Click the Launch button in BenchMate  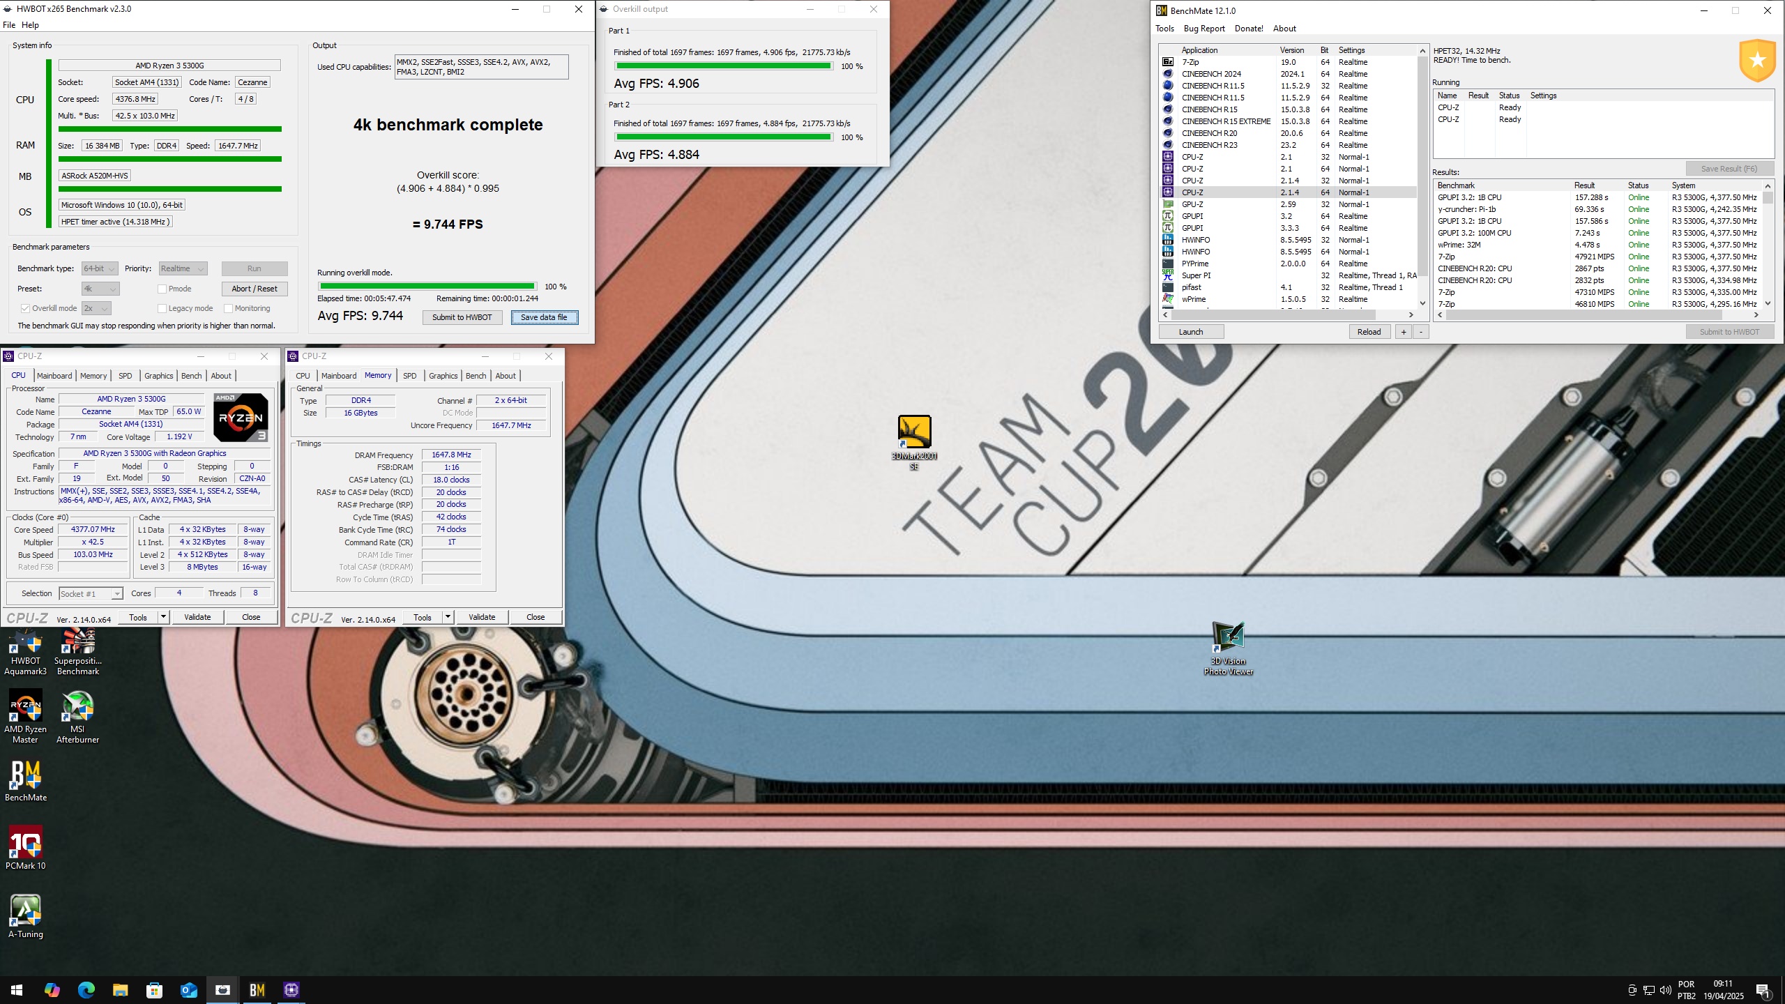1191,332
